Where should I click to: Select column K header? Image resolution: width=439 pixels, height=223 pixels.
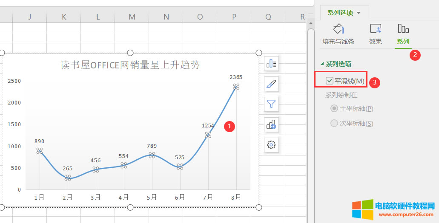(x=64, y=17)
